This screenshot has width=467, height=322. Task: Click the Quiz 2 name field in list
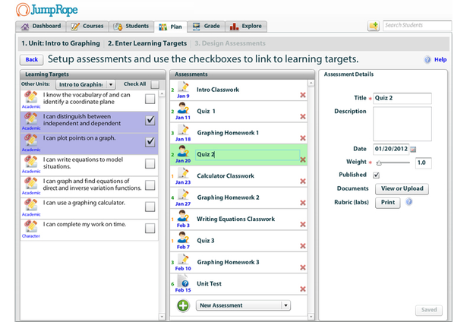(248, 155)
